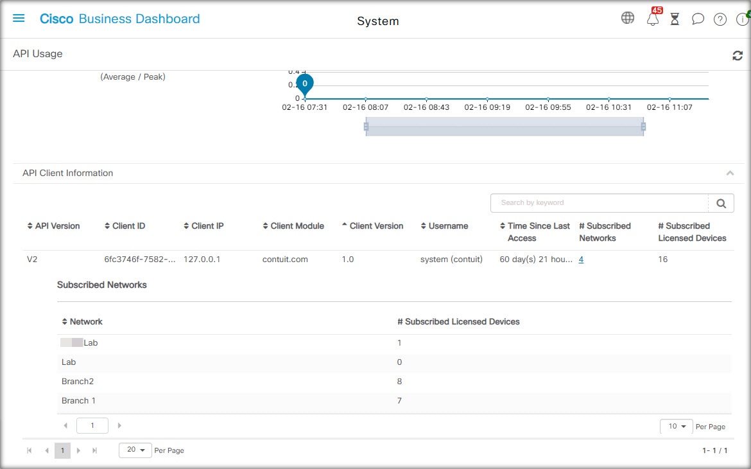Image resolution: width=751 pixels, height=469 pixels.
Task: Click the left handle of chart range slider
Action: pyautogui.click(x=366, y=127)
